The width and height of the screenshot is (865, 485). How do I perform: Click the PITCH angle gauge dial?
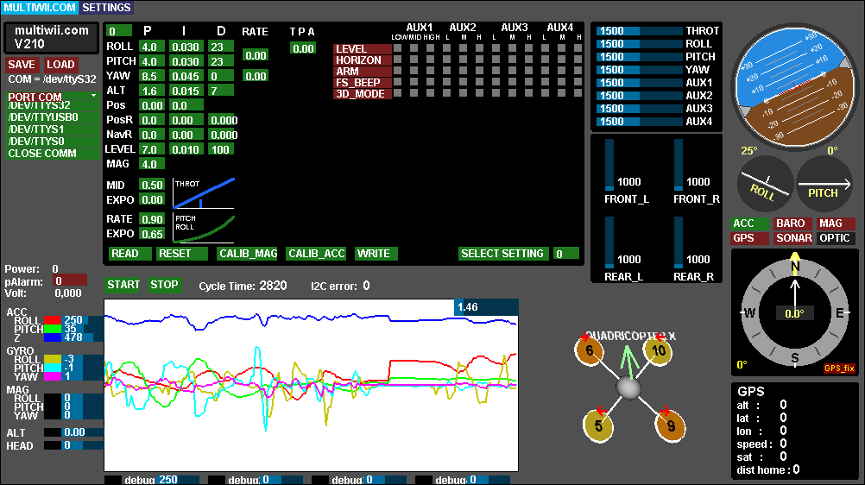click(x=824, y=183)
